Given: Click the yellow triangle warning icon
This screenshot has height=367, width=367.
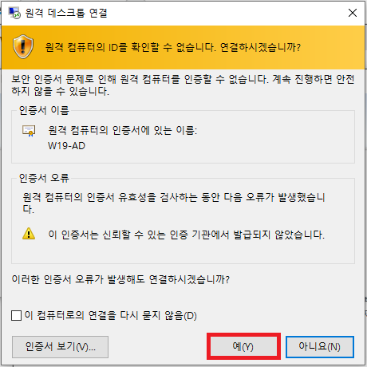Looking at the screenshot, I should (x=29, y=234).
